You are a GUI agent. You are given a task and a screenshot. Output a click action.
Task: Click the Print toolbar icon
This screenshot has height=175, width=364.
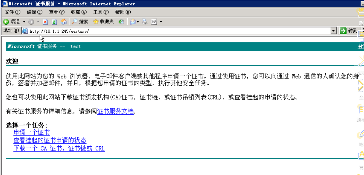pyautogui.click(x=145, y=22)
